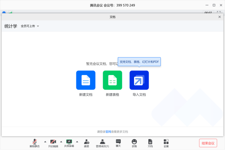225x150 pixels.
Task: Click the 文档 toolbar icon
Action: coord(150,143)
